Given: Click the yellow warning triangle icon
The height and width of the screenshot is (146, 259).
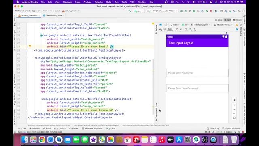Looking at the screenshot, I should pos(237,25).
